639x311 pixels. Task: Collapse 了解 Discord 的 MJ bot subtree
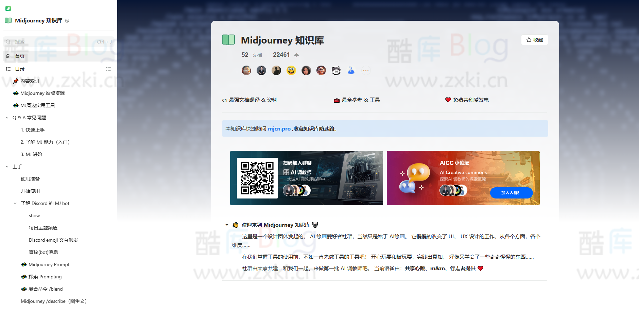[15, 203]
